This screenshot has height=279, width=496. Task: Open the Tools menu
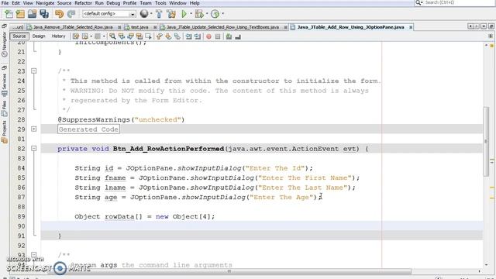tap(160, 3)
